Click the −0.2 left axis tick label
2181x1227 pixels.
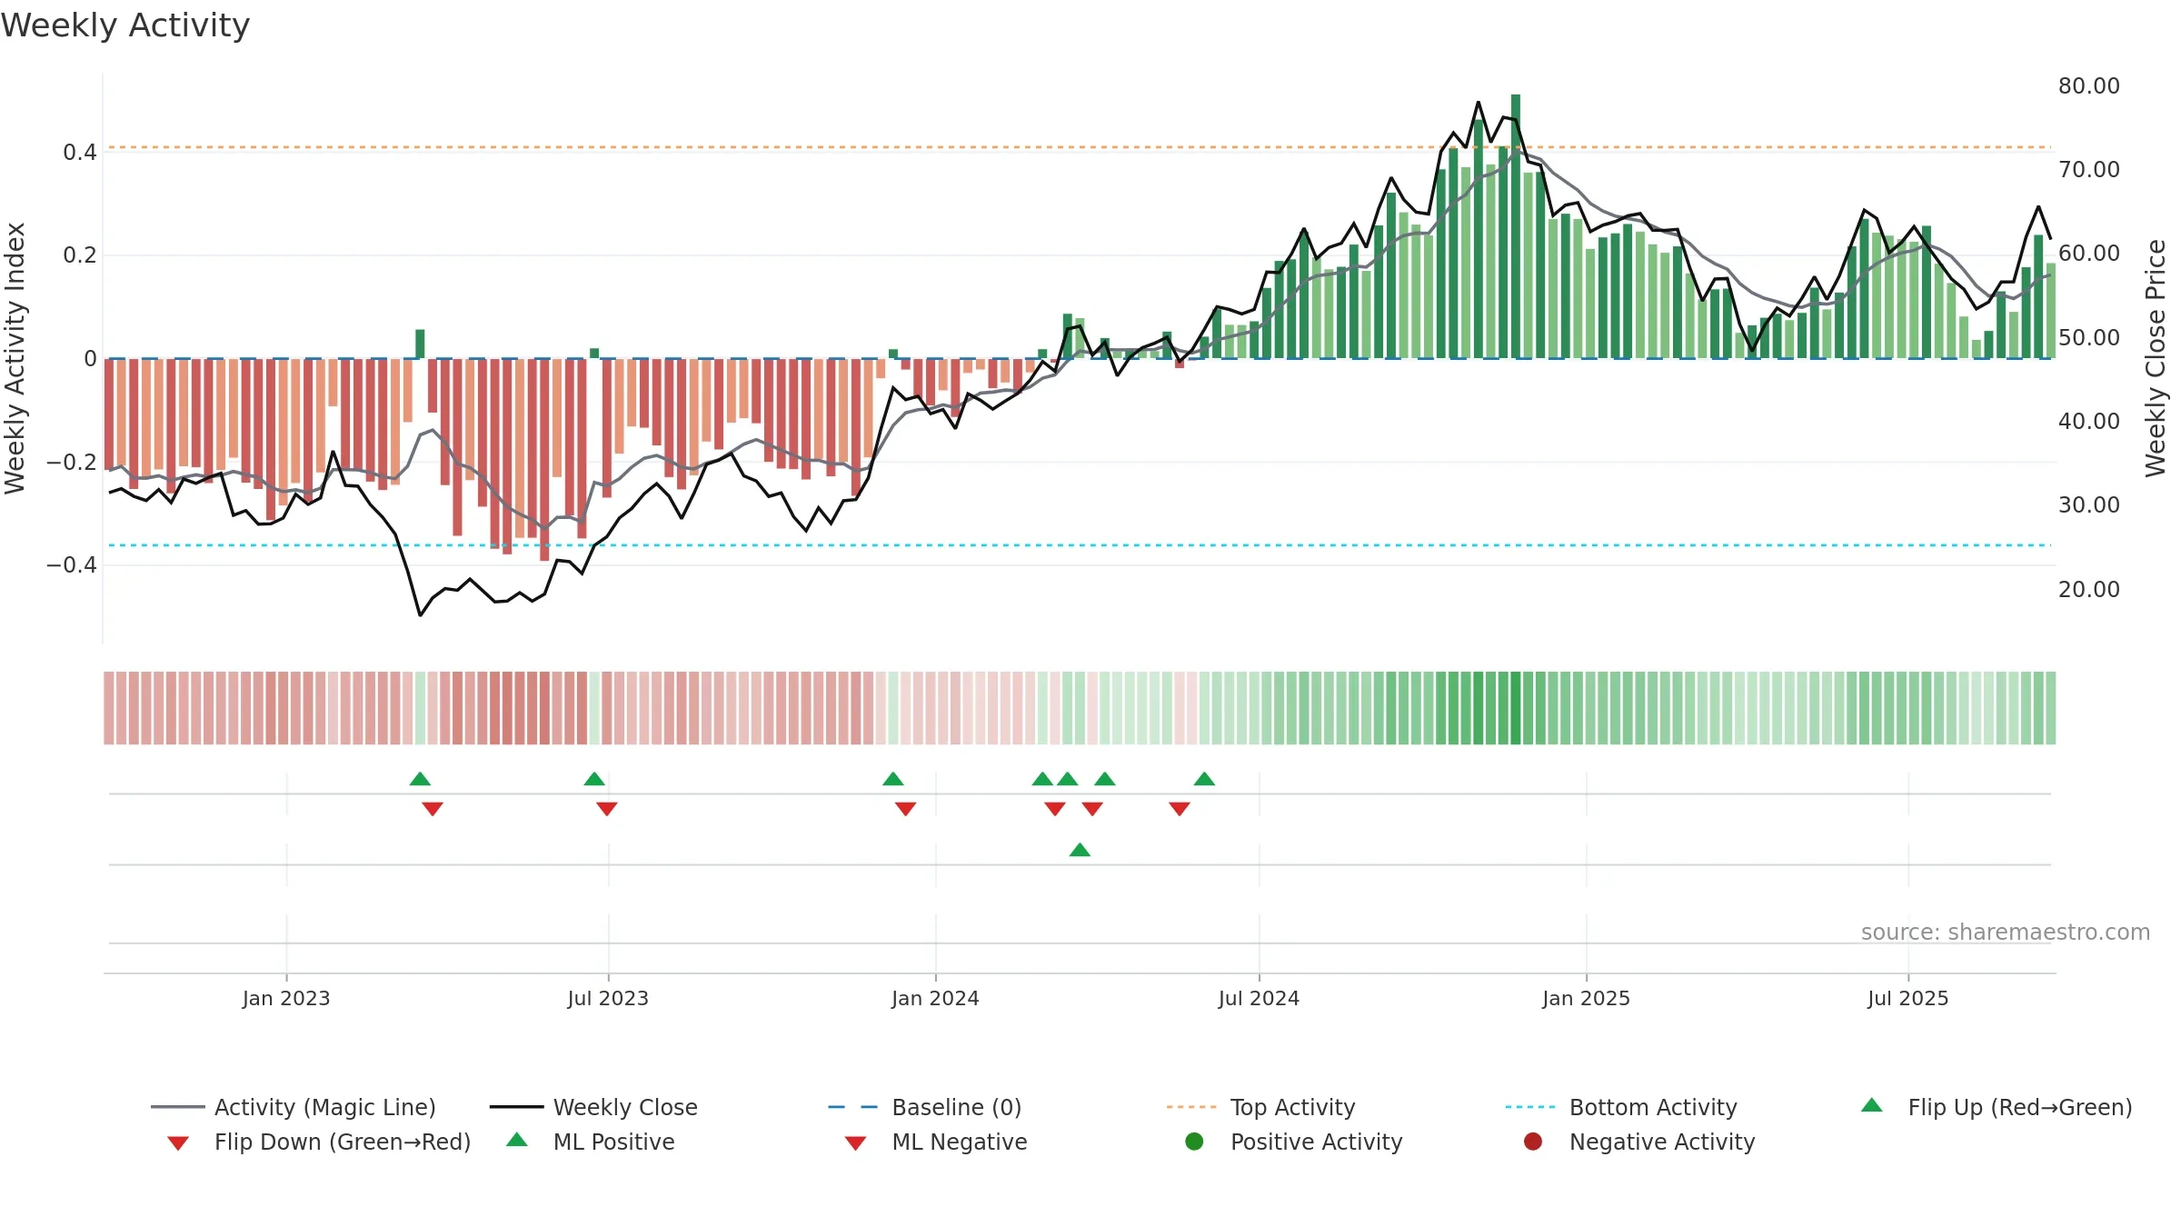pyautogui.click(x=72, y=463)
